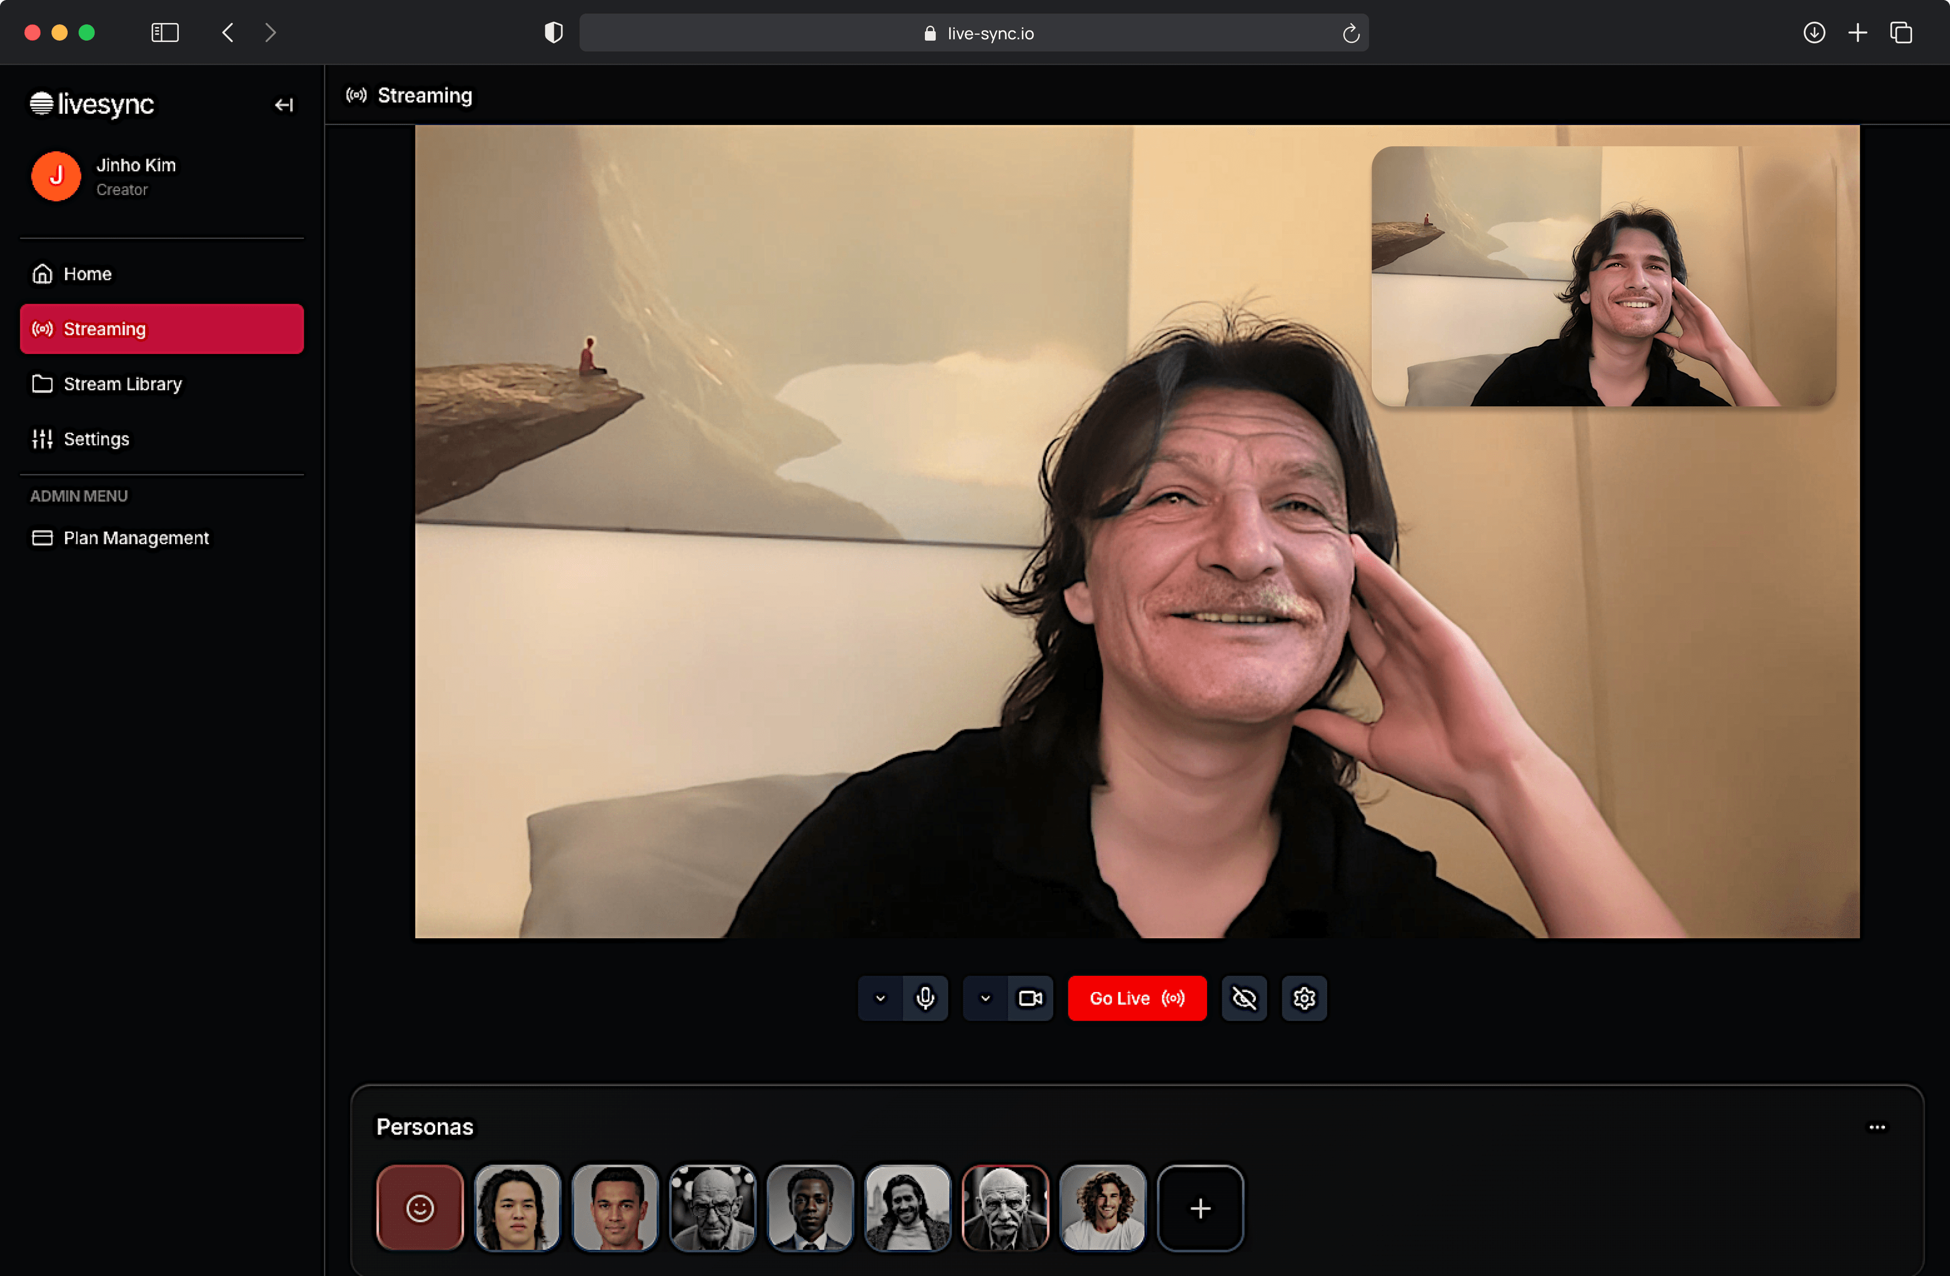Open stream settings gear icon
1950x1276 pixels.
coord(1304,997)
